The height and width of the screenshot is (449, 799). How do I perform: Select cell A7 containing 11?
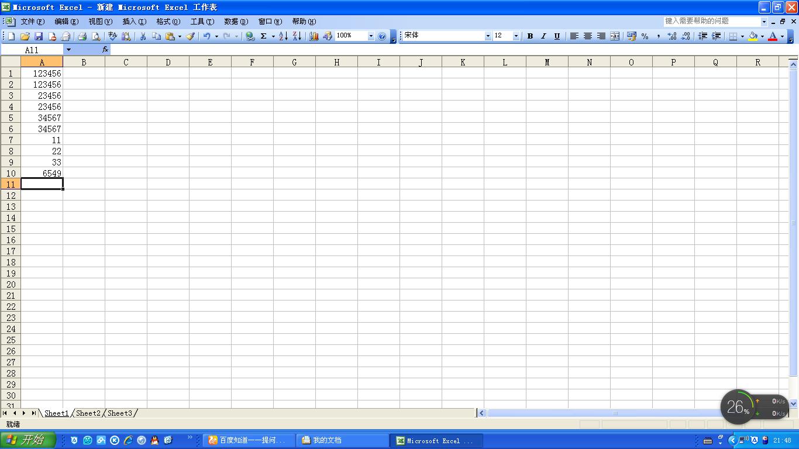[42, 140]
